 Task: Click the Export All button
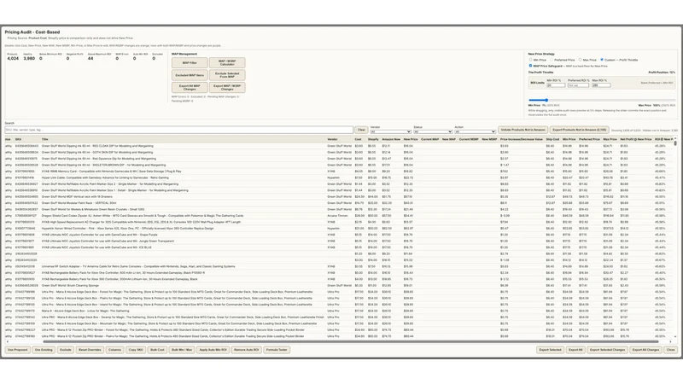575,350
